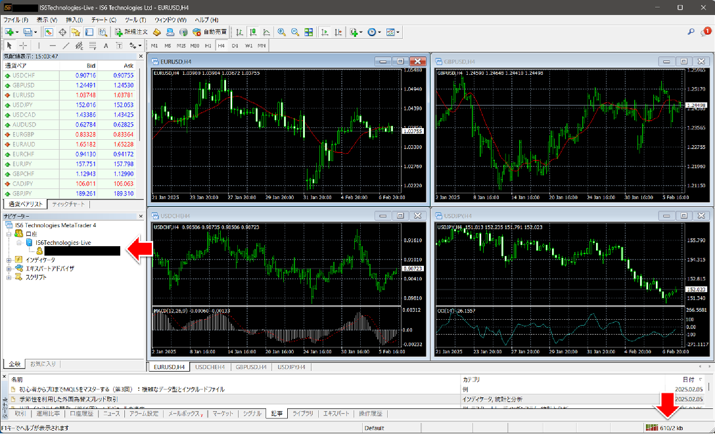Toggle the 自動売買 auto trading button
This screenshot has height=434, width=715.
210,32
